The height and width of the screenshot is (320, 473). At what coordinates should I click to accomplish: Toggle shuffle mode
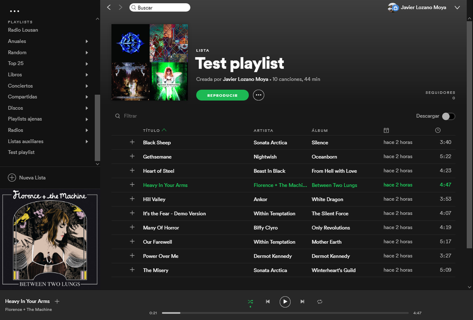250,302
